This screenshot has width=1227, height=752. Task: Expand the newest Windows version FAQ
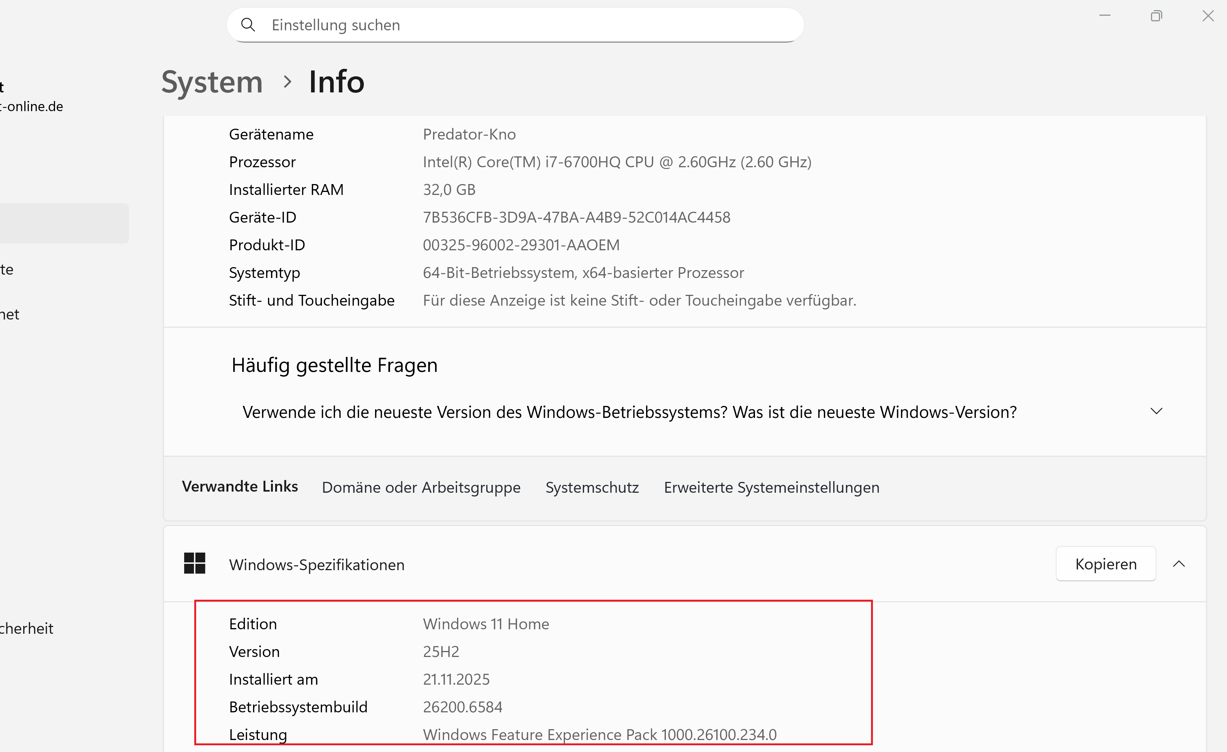(1156, 411)
